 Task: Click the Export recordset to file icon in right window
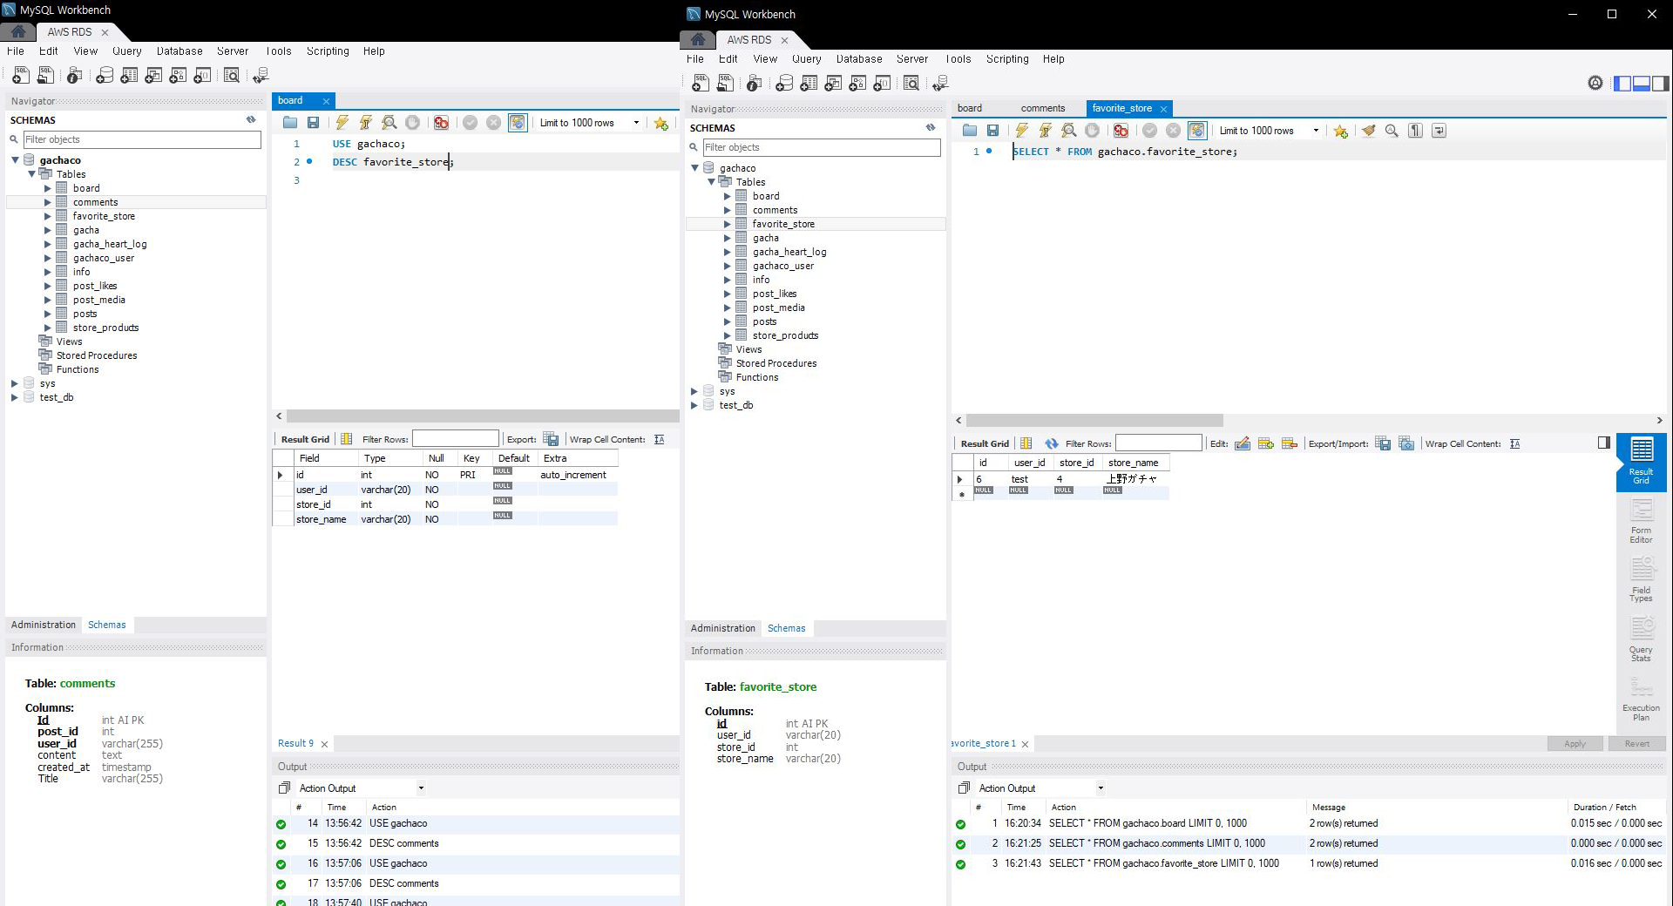(x=1383, y=443)
